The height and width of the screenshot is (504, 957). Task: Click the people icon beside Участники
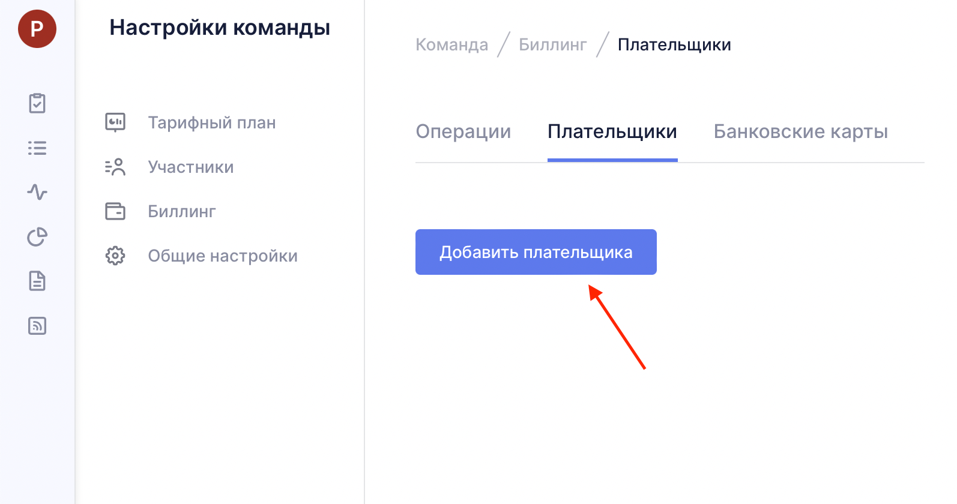[x=115, y=167]
